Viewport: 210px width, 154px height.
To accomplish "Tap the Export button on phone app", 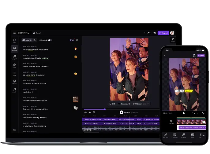I will 201,55.
